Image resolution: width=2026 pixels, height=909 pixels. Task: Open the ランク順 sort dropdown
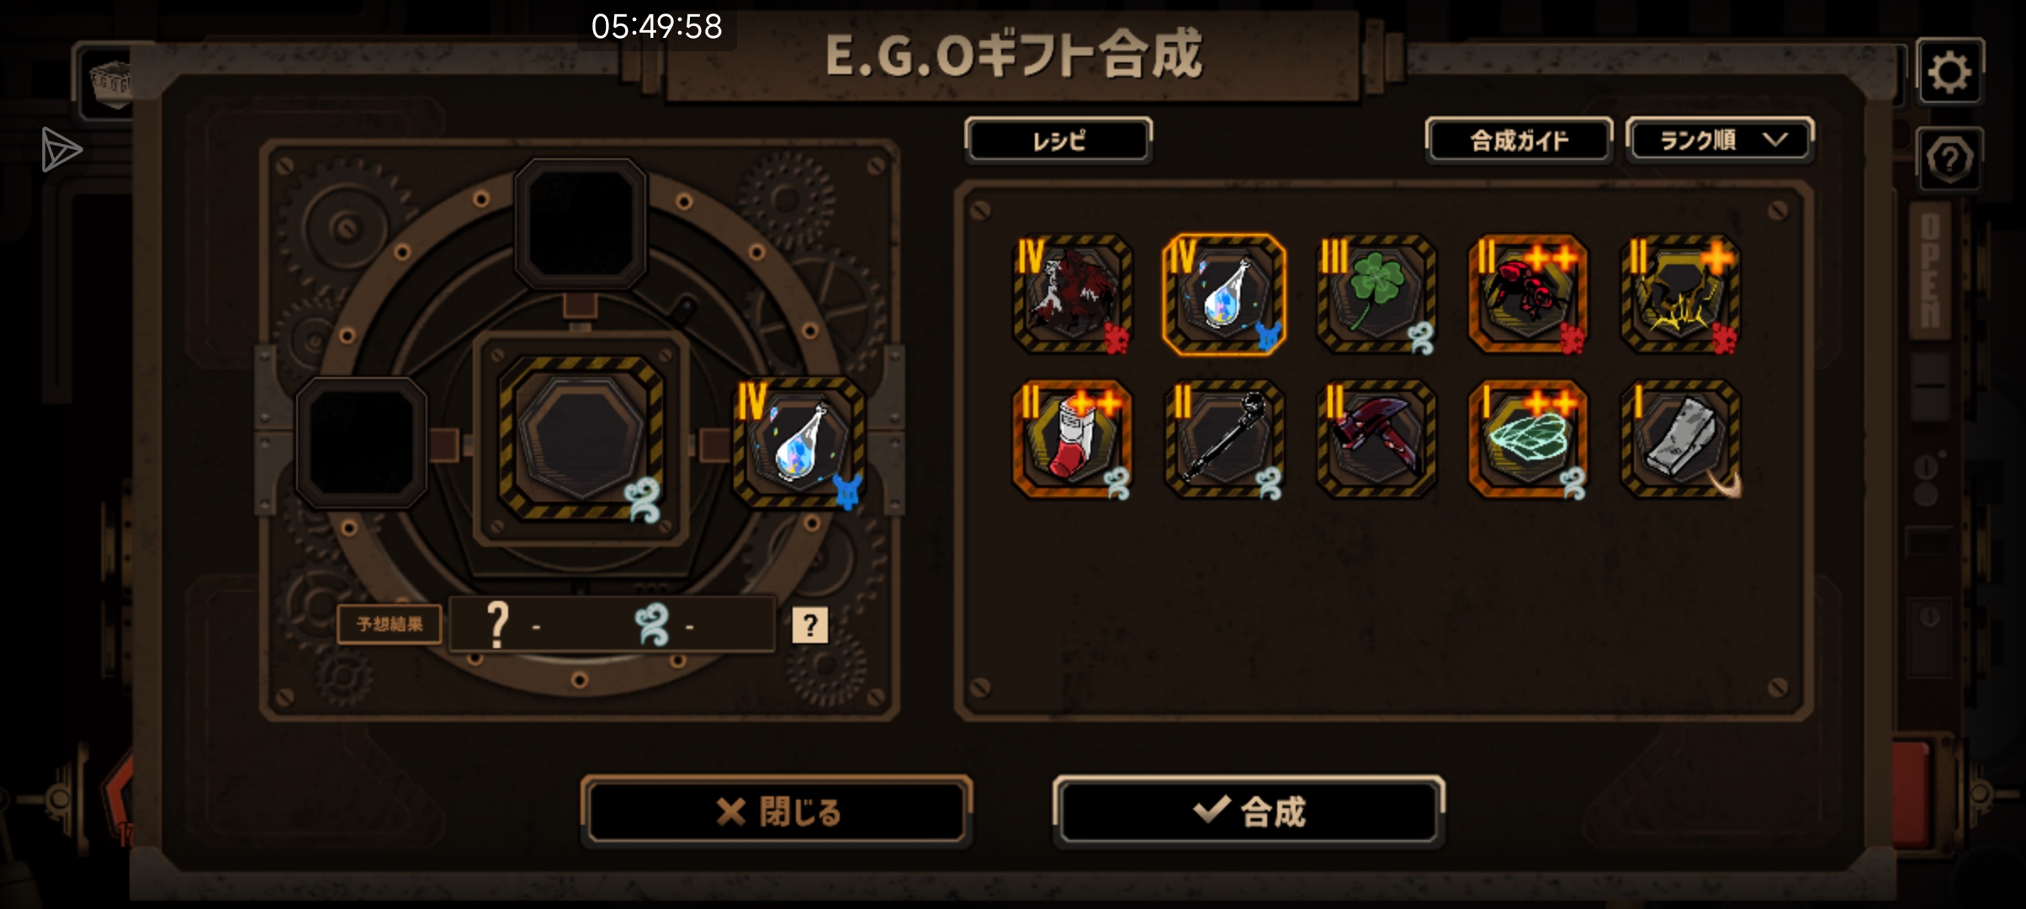1721,141
